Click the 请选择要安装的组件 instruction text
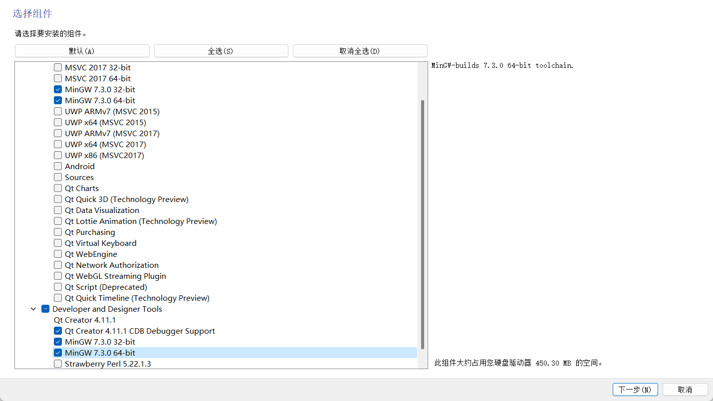 point(51,33)
